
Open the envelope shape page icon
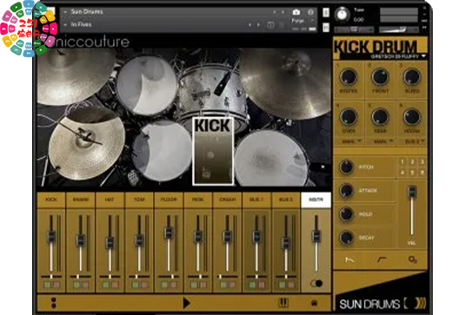[349, 260]
